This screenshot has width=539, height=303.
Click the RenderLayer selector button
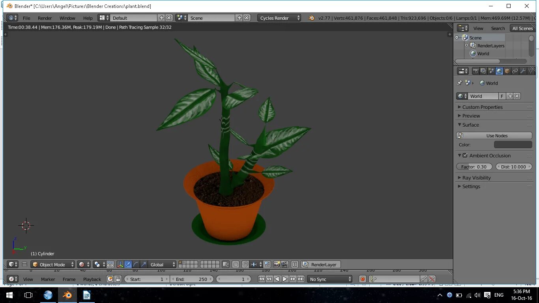pyautogui.click(x=320, y=264)
